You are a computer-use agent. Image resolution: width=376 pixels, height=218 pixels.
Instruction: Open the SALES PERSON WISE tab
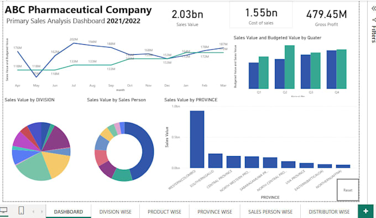(270, 212)
